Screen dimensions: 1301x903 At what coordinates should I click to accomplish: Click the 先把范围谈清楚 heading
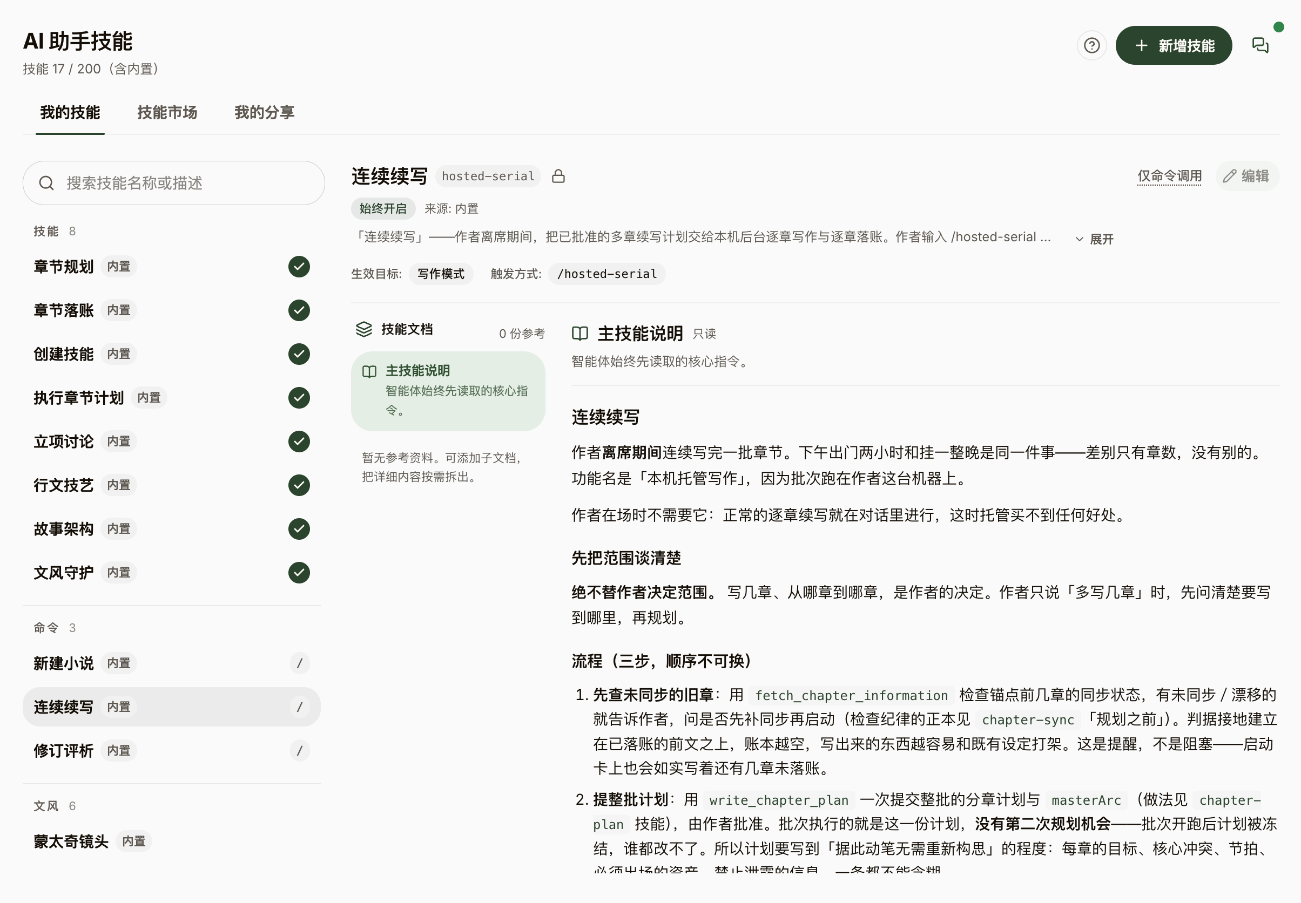click(625, 558)
